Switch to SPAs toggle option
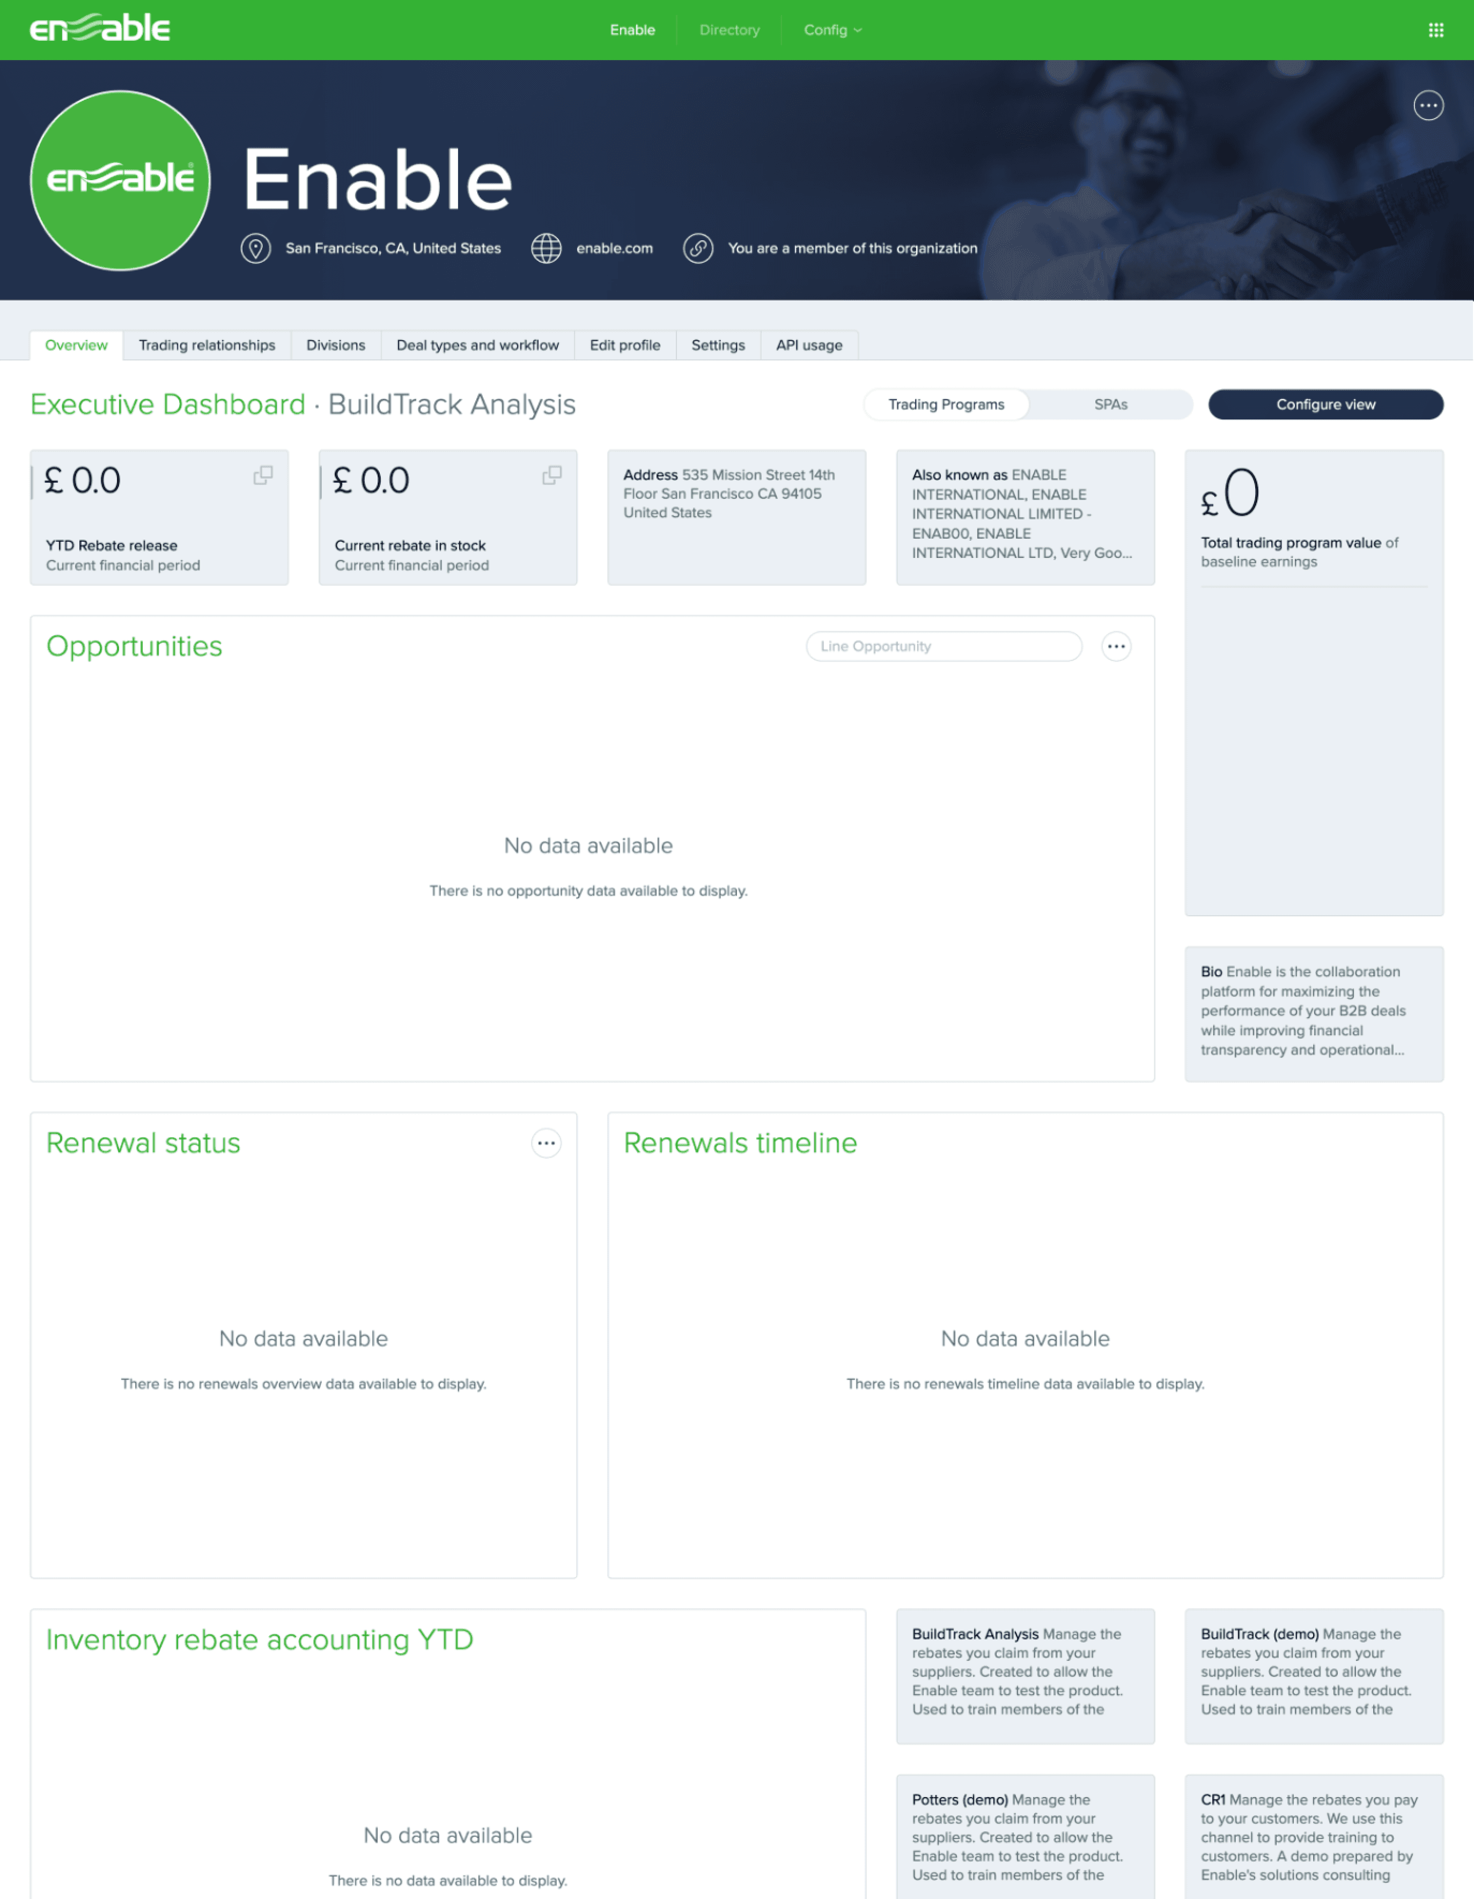This screenshot has width=1474, height=1899. (1110, 405)
